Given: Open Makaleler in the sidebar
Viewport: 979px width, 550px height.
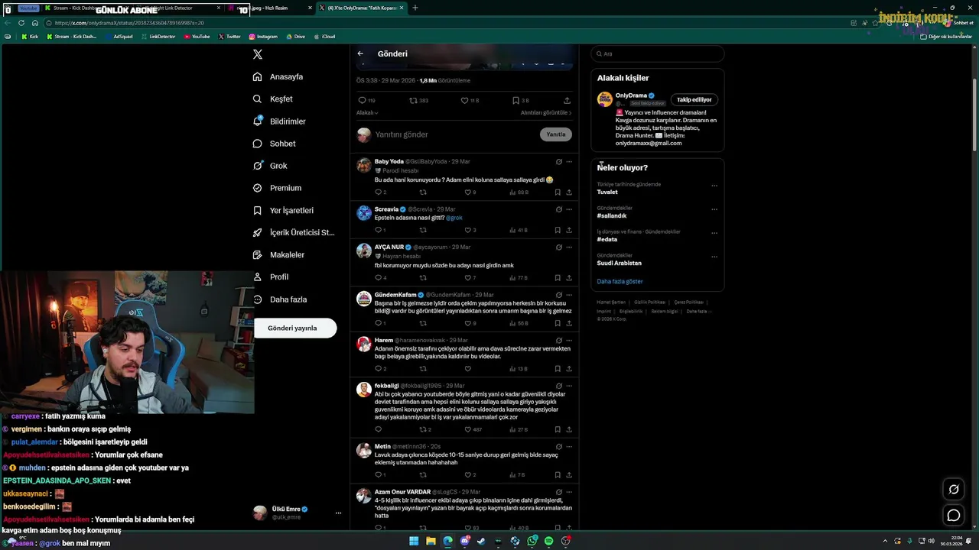Looking at the screenshot, I should click(278, 254).
